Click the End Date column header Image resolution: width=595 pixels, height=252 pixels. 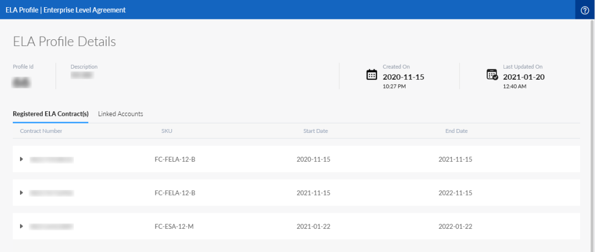[457, 131]
